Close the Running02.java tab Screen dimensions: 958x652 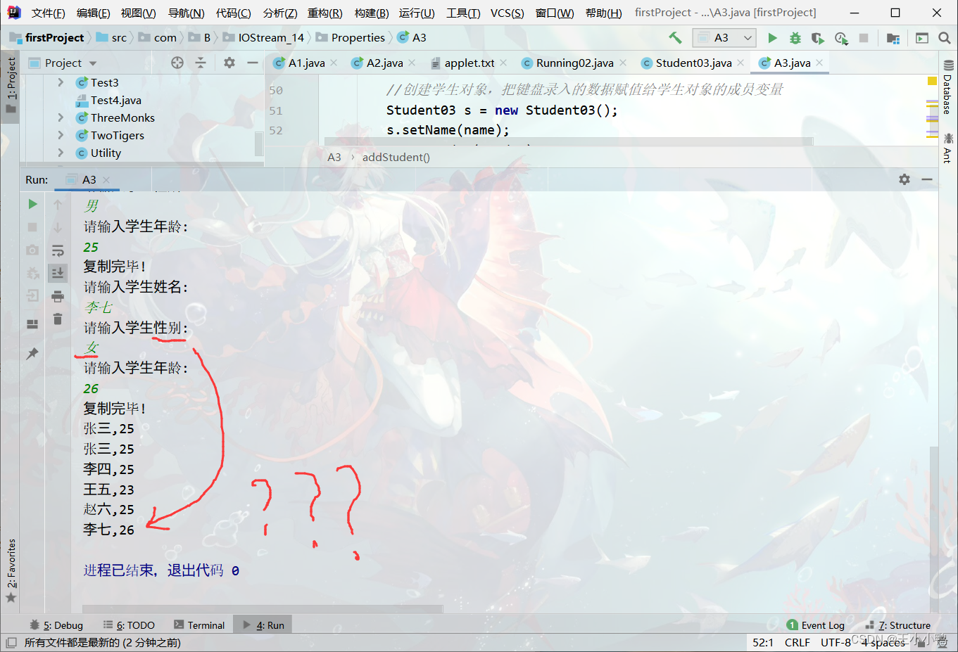(623, 63)
